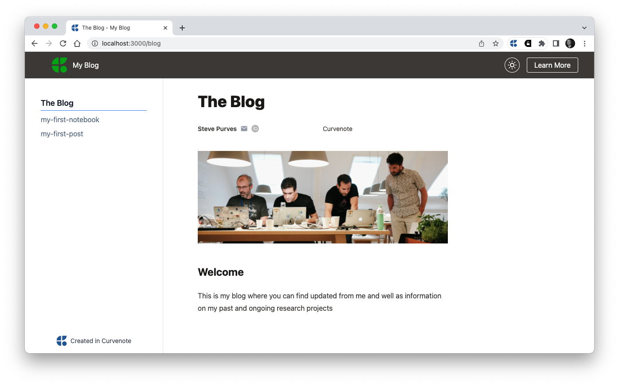Open a new tab with the plus button
619x386 pixels.
(x=182, y=27)
